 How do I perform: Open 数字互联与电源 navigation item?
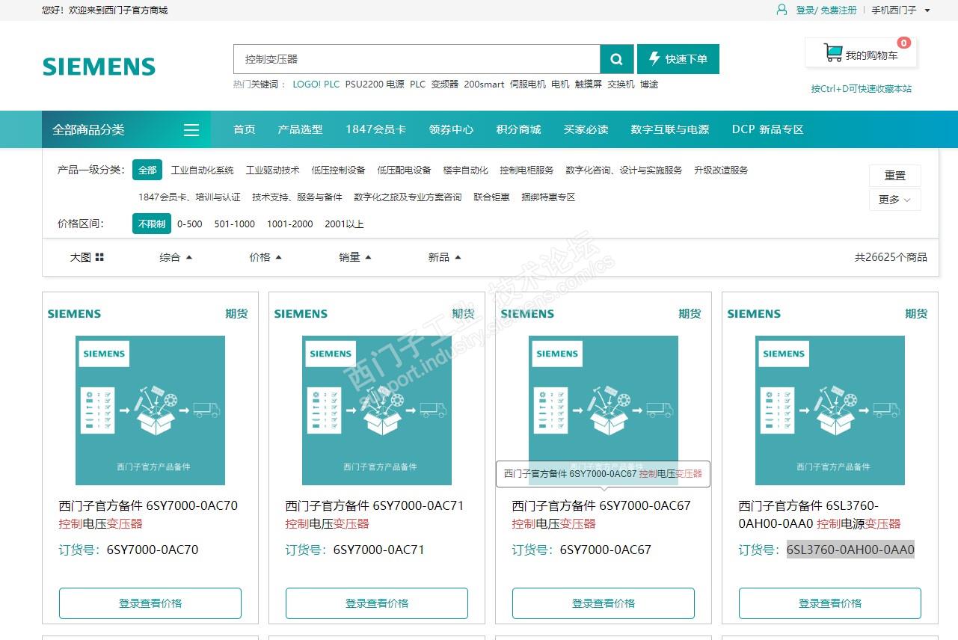point(670,129)
